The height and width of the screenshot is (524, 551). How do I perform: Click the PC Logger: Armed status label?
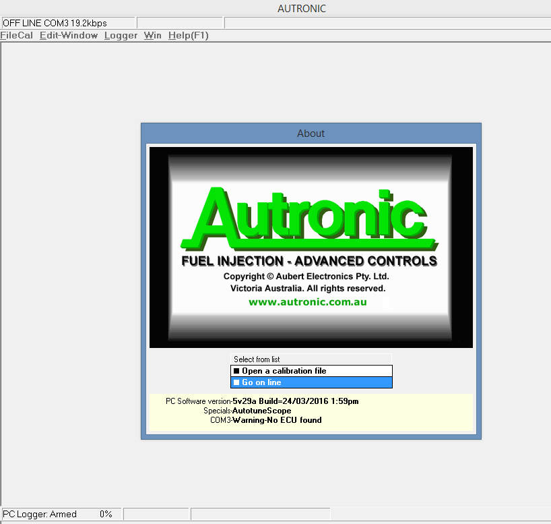click(40, 514)
